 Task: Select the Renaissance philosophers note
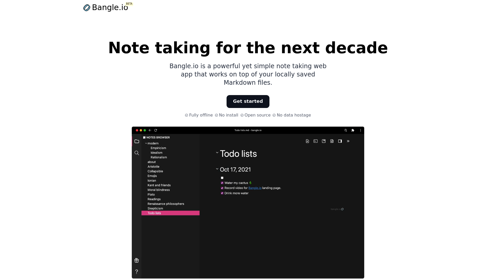click(166, 204)
